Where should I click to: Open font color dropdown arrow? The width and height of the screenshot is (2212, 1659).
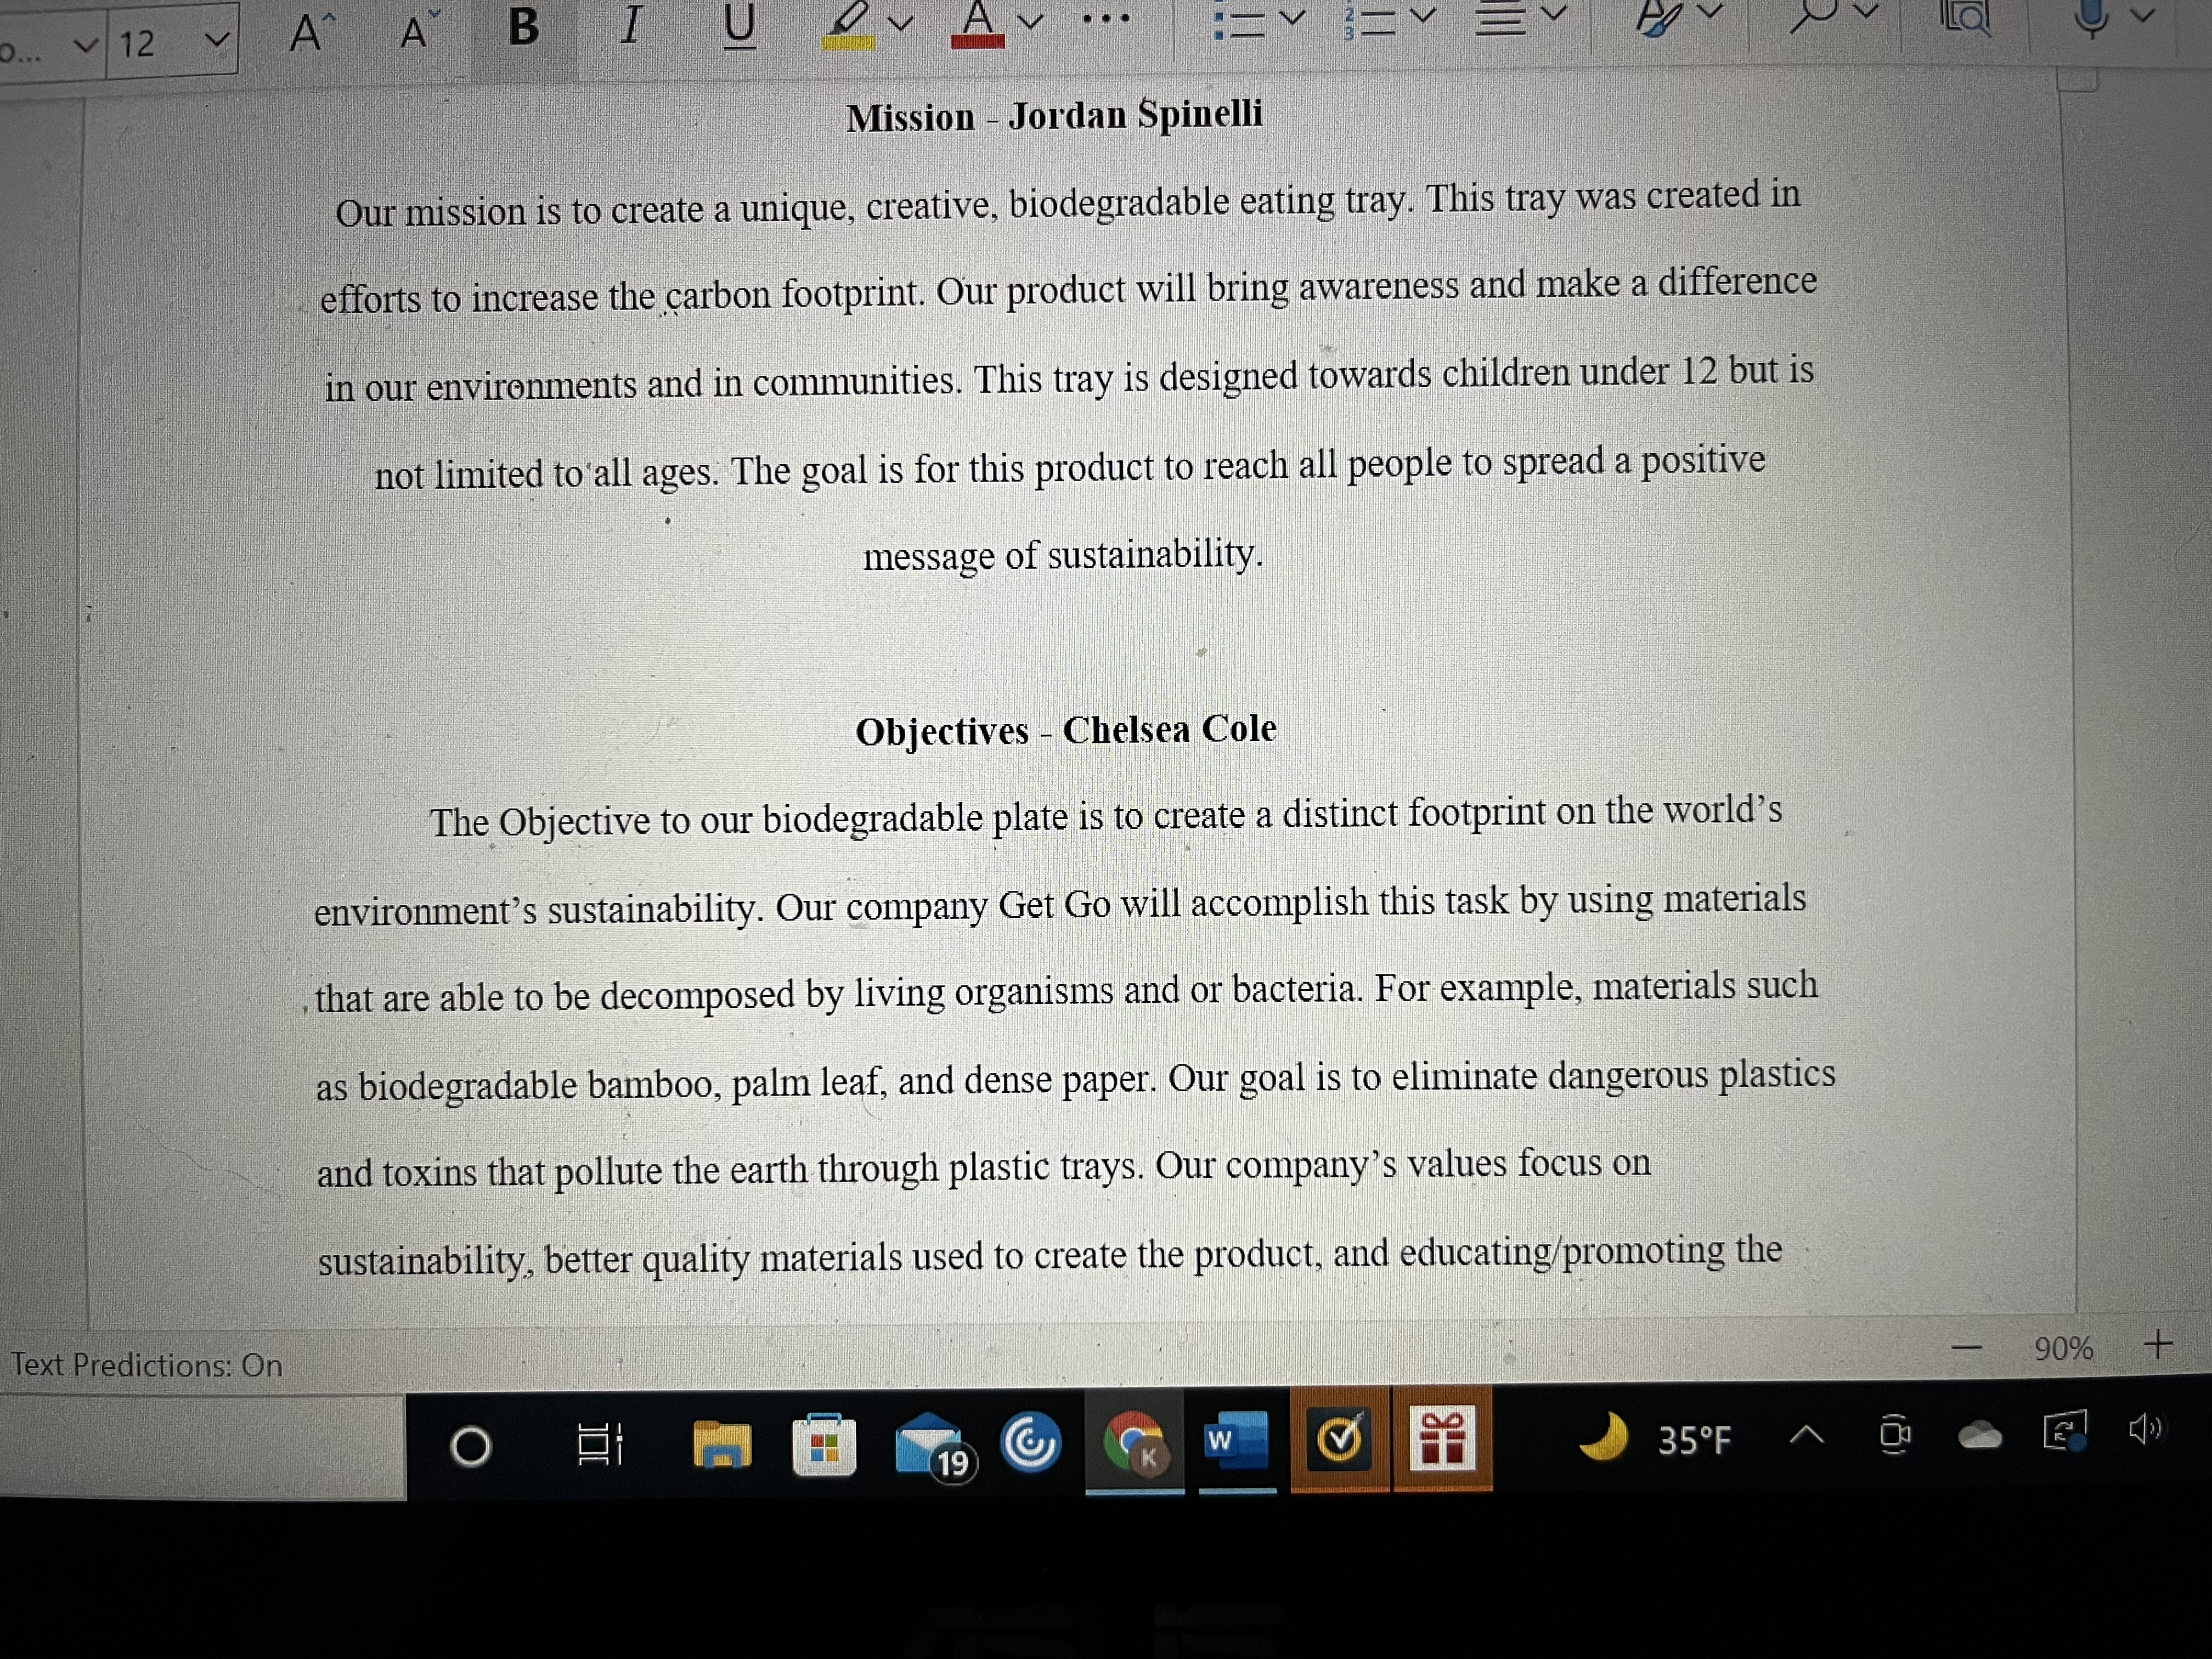pos(1030,21)
